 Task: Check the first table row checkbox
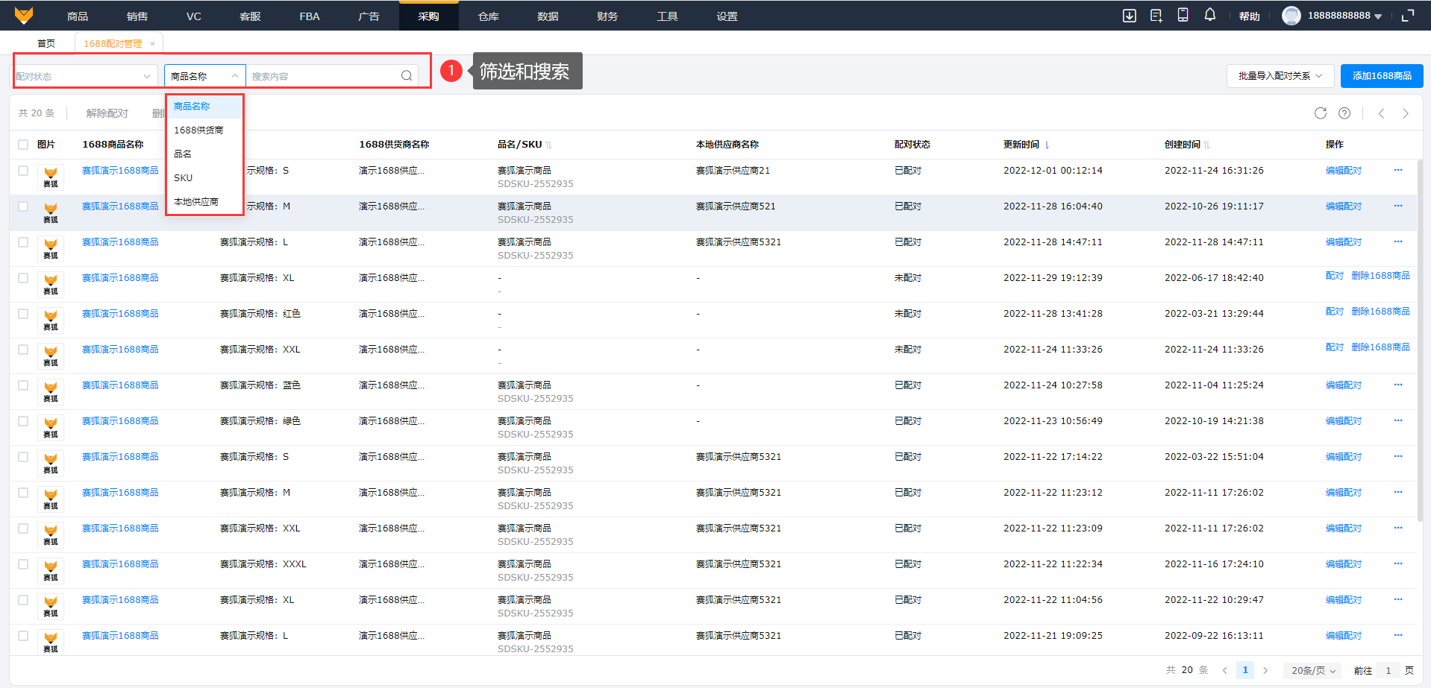pos(23,171)
